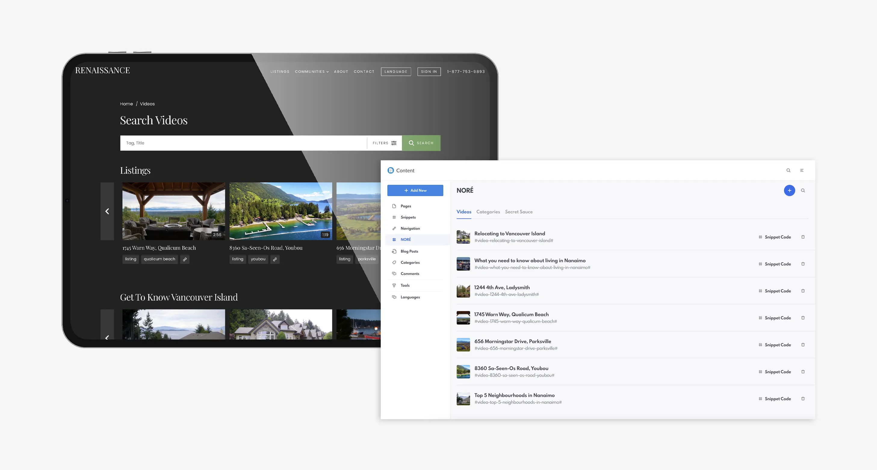Expand the Communities dropdown menu
The width and height of the screenshot is (877, 470).
point(311,72)
